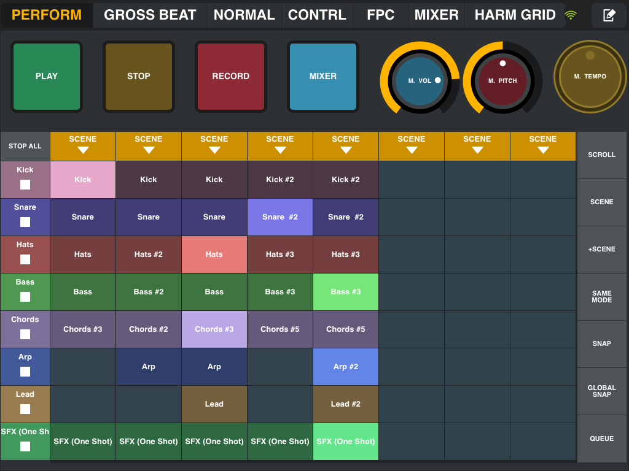Viewport: 629px width, 471px height.
Task: Toggle the Arp track checkbox
Action: [25, 372]
